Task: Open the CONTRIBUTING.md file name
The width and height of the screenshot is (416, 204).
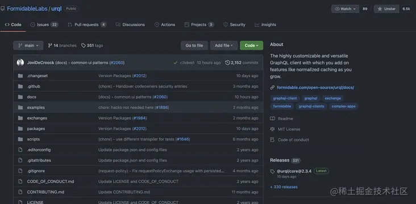Action: click(45, 192)
